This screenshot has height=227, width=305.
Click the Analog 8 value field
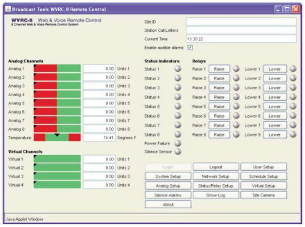coord(99,129)
